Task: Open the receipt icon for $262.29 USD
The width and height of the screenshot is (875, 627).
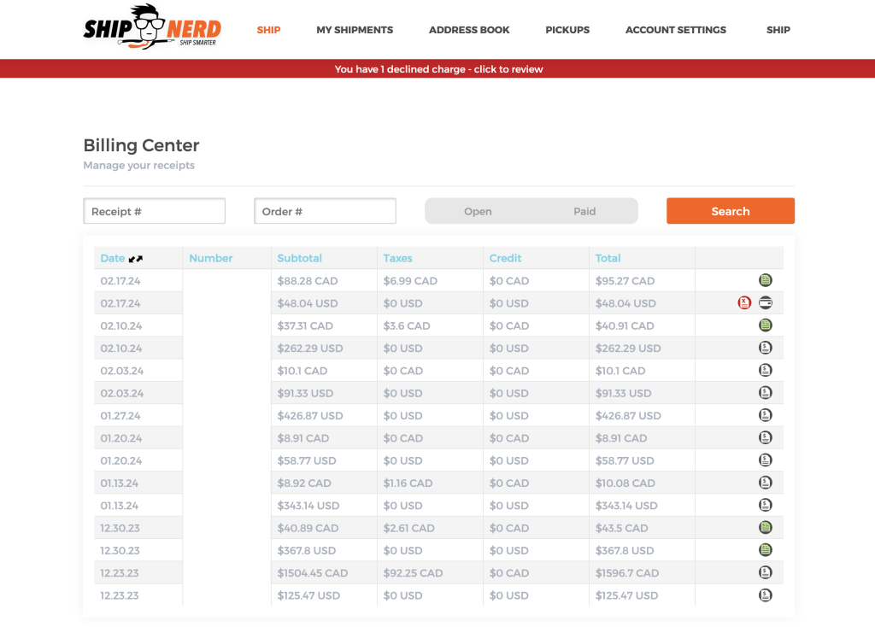Action: click(766, 348)
